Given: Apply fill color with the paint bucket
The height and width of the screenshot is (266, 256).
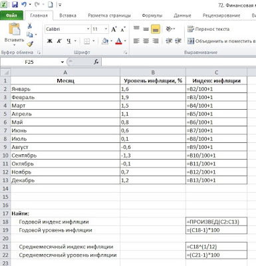Looking at the screenshot, I should [105, 41].
